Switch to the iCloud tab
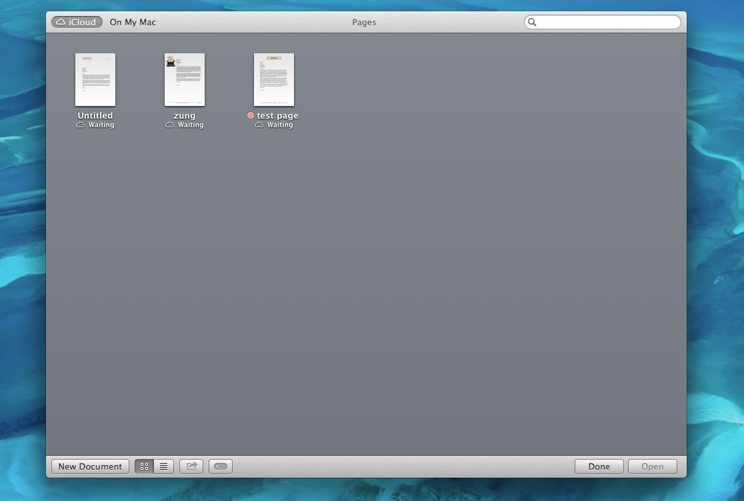744x501 pixels. [77, 22]
